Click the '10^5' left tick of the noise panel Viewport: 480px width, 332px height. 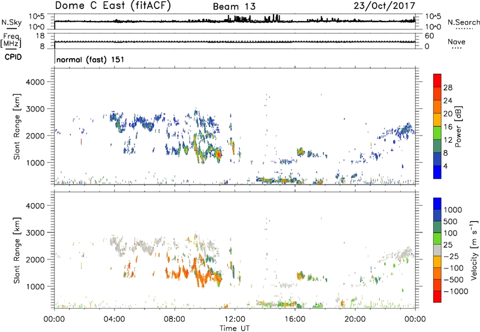(x=37, y=16)
